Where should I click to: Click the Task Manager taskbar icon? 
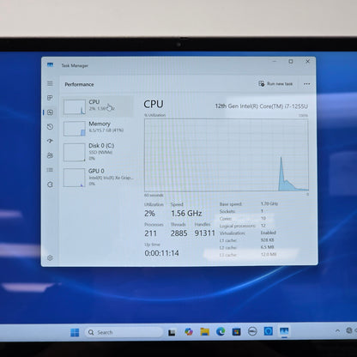tap(284, 331)
